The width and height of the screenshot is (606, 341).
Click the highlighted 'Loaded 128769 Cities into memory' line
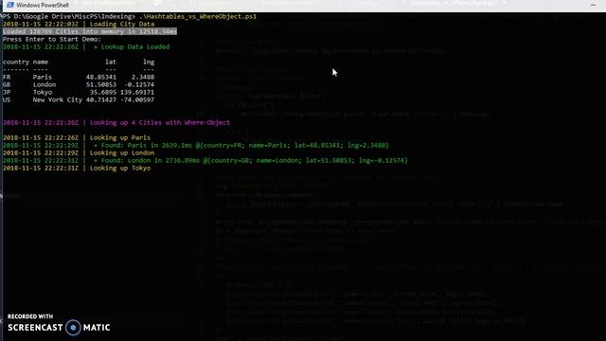pyautogui.click(x=90, y=31)
